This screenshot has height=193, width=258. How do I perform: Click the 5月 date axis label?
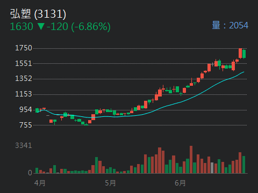110,183
